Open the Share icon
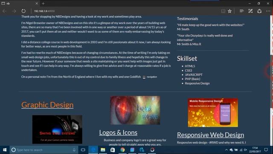Viewport: 273px width, 154px height. pyautogui.click(x=259, y=11)
